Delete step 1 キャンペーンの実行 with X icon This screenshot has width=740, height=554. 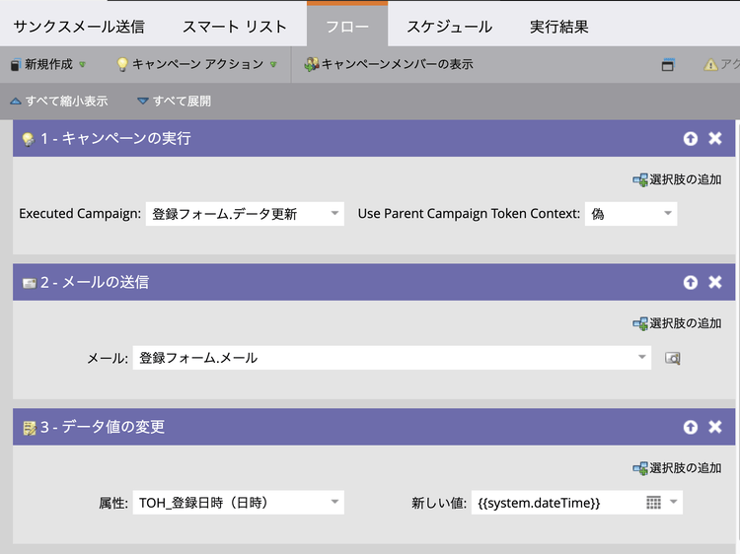pos(715,138)
